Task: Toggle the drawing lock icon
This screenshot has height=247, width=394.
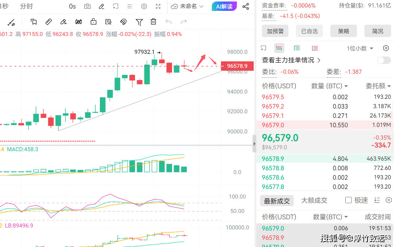Action: click(94, 22)
